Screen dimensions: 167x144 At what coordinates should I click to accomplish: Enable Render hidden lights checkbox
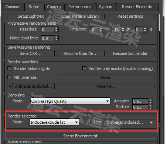[10, 69]
